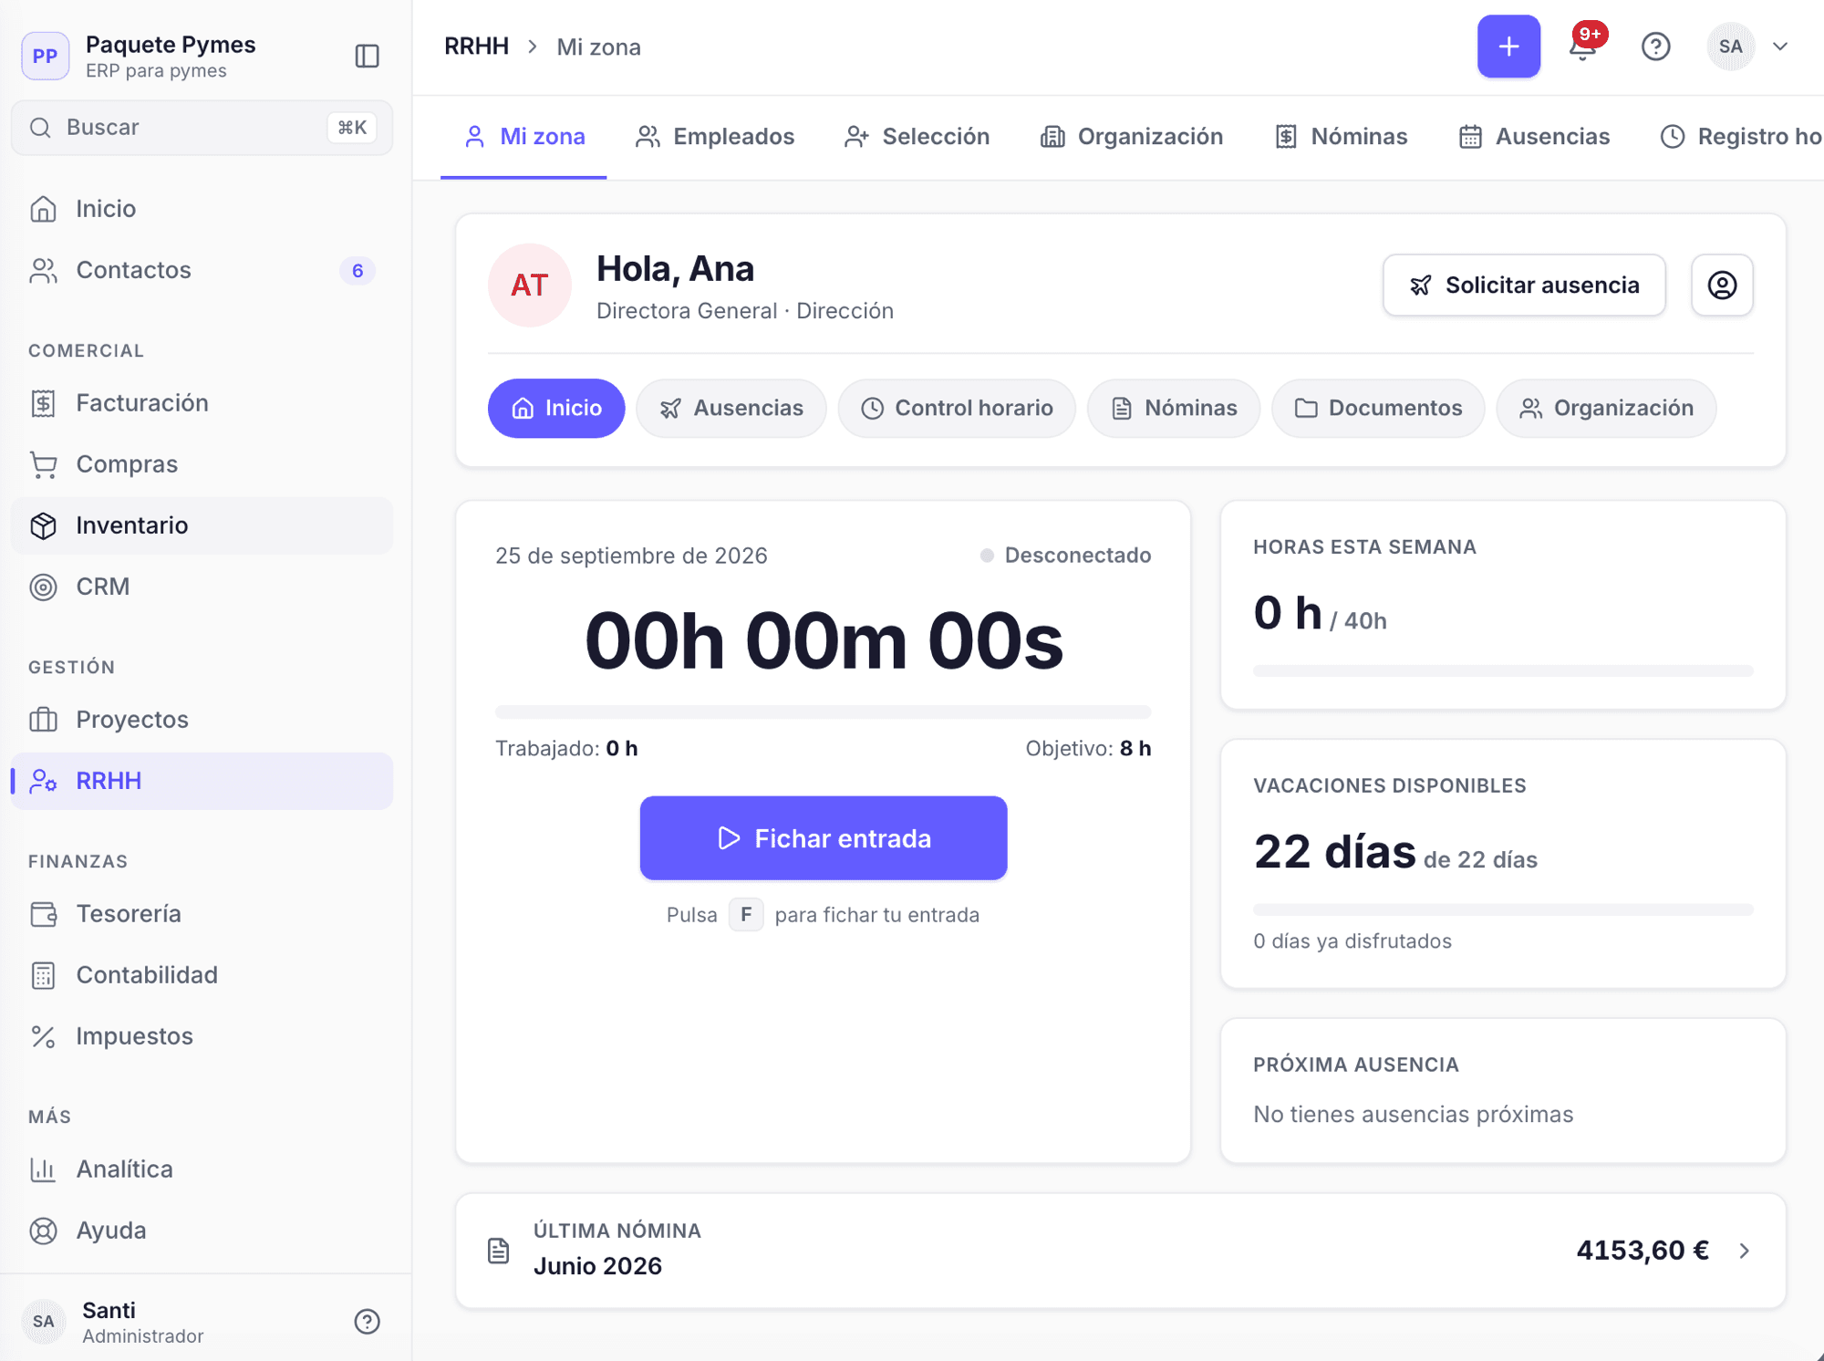Select the Mi zona tab
1824x1361 pixels.
click(524, 137)
